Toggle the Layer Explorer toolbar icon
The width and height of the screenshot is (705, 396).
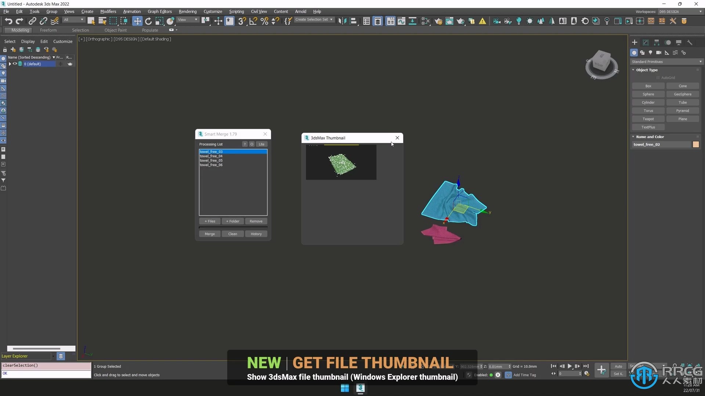[377, 21]
